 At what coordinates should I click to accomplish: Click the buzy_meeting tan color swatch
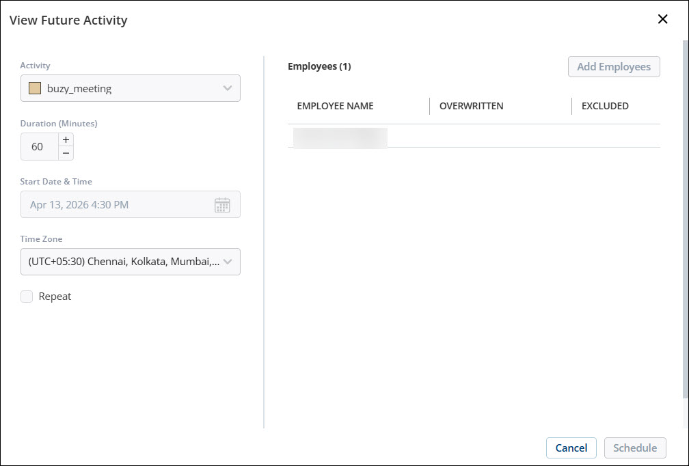pyautogui.click(x=35, y=88)
